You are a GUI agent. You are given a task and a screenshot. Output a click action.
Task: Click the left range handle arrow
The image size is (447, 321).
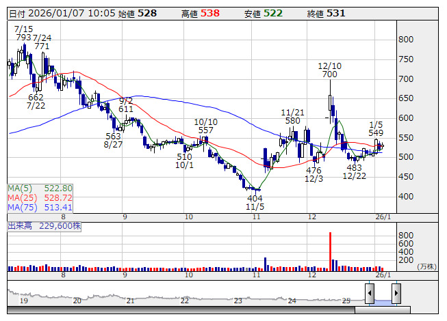coord(370,294)
